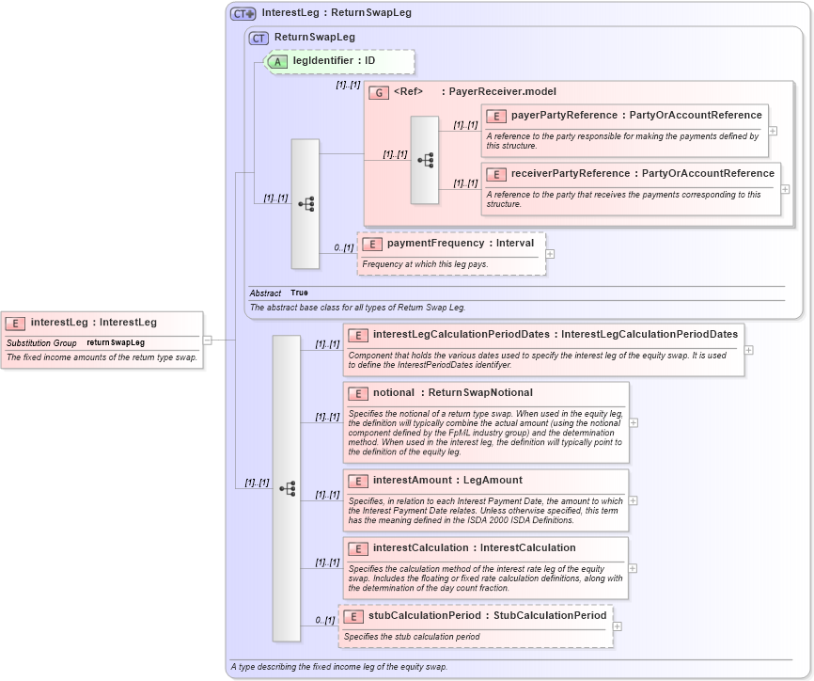Select the A icon beside legIdentifier attribute
Viewport: 814px width, 681px height.
coord(277,61)
